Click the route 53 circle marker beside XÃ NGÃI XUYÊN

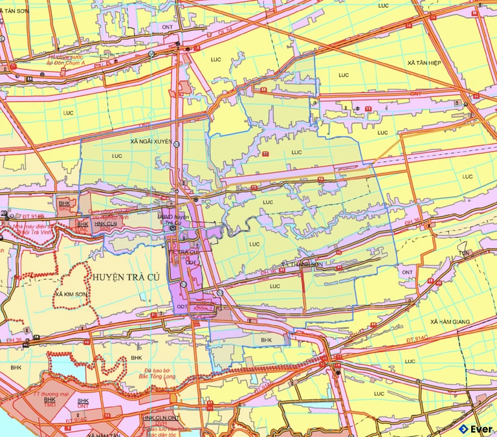tap(175, 144)
